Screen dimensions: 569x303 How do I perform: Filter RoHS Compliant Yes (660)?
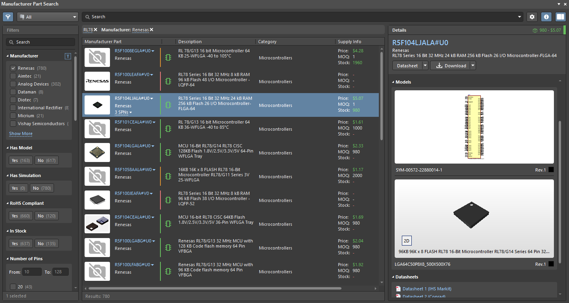21,216
